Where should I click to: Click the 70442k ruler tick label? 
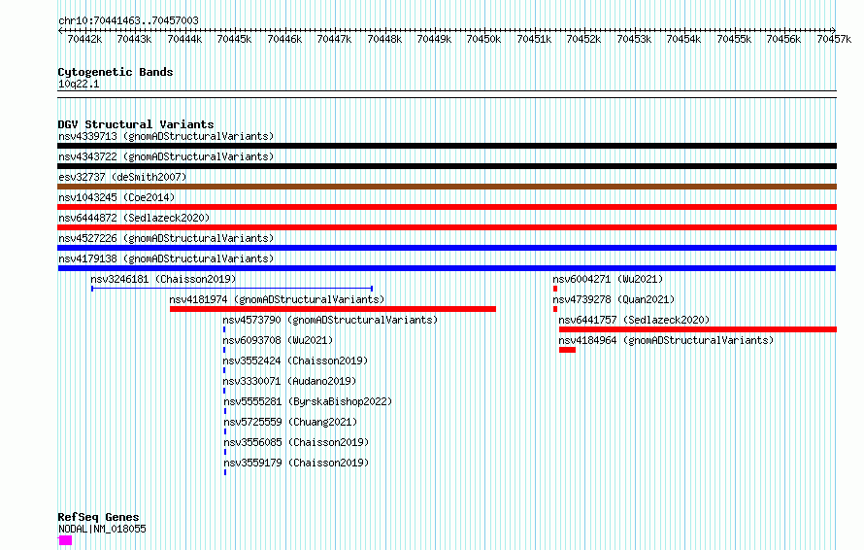point(84,39)
